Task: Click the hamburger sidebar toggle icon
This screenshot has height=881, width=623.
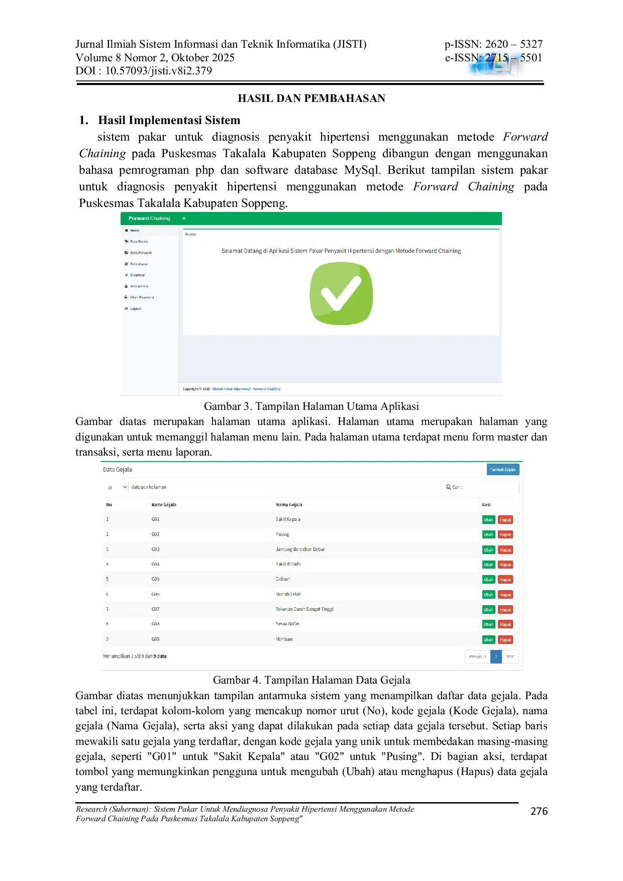Action: click(x=184, y=218)
